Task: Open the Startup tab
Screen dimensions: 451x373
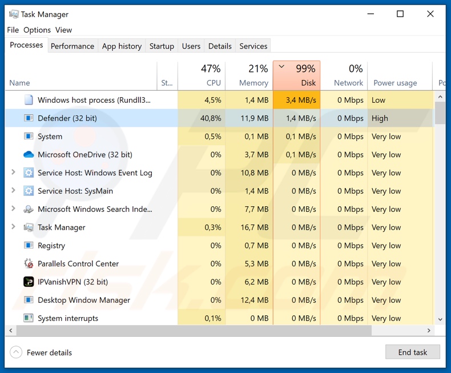Action: (x=162, y=46)
